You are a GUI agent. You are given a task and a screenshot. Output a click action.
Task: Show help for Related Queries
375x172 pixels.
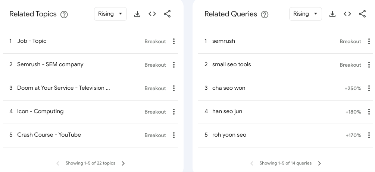[x=265, y=15]
